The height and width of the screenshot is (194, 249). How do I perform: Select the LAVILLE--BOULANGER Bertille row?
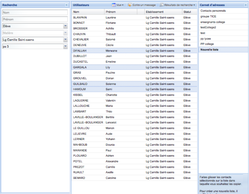click(134, 117)
